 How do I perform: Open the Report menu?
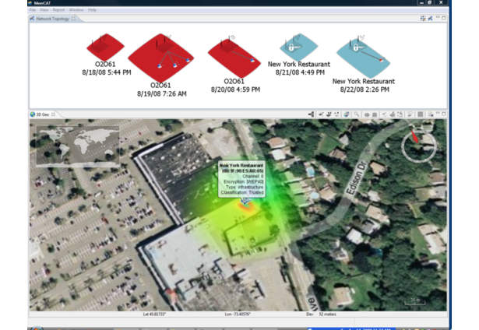58,10
